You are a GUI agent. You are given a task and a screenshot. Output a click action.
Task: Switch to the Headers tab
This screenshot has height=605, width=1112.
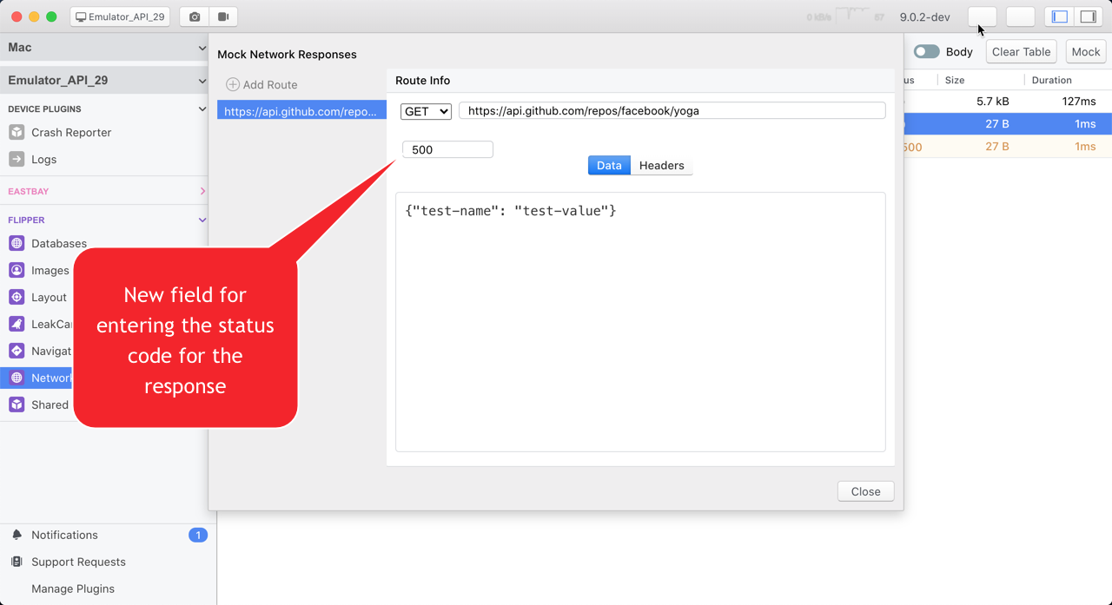pyautogui.click(x=662, y=165)
